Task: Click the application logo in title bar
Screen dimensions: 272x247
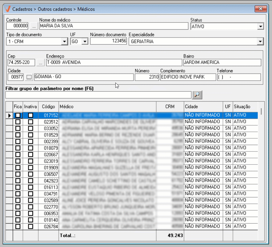Action: click(x=8, y=9)
